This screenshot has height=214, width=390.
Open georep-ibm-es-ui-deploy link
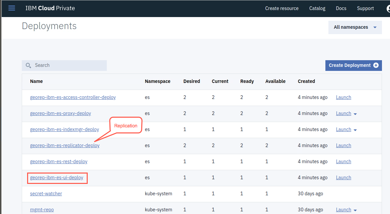[57, 178]
